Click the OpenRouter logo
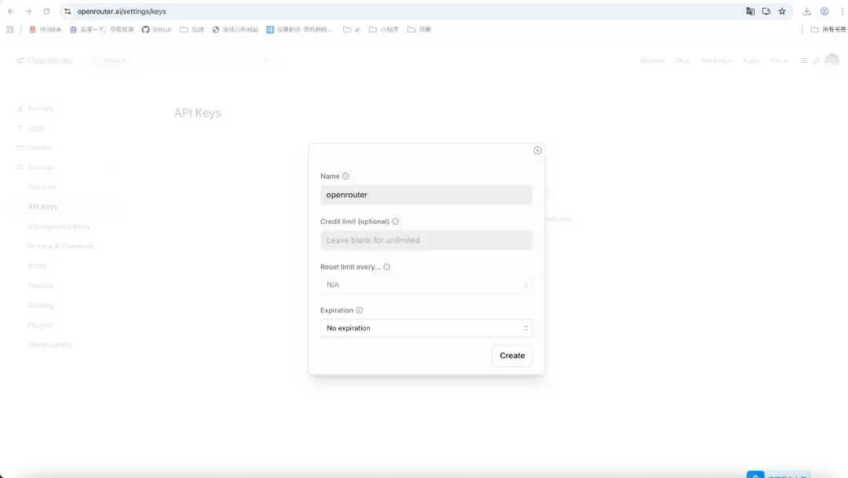The width and height of the screenshot is (848, 478). tap(44, 60)
